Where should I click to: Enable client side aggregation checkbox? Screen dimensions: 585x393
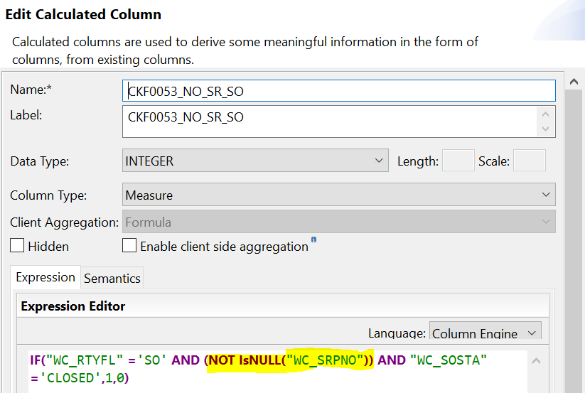[x=129, y=246]
